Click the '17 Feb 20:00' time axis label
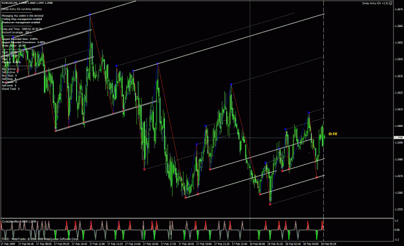This screenshot has width=404, height=246. point(204,243)
